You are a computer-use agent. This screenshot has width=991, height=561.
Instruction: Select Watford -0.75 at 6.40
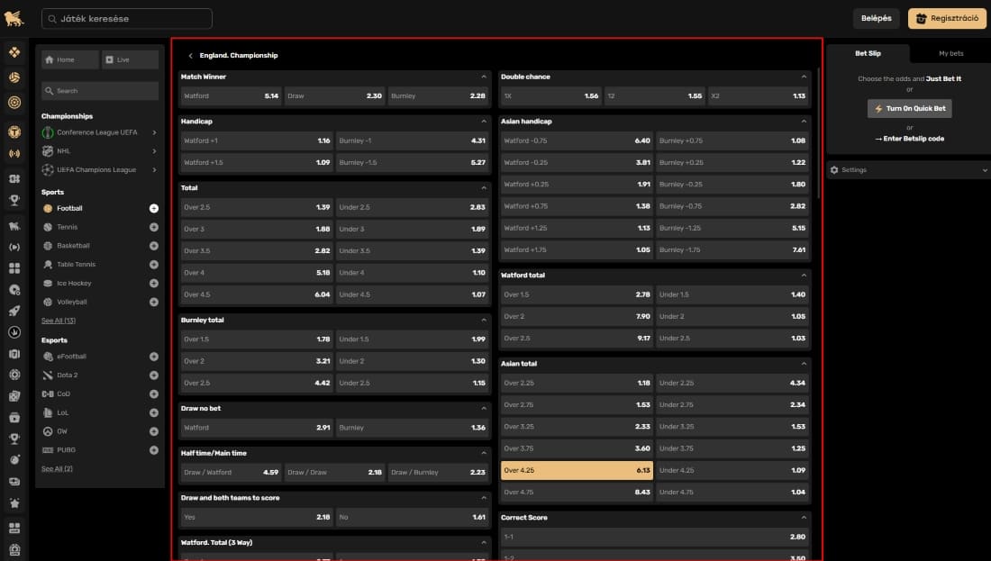point(577,140)
